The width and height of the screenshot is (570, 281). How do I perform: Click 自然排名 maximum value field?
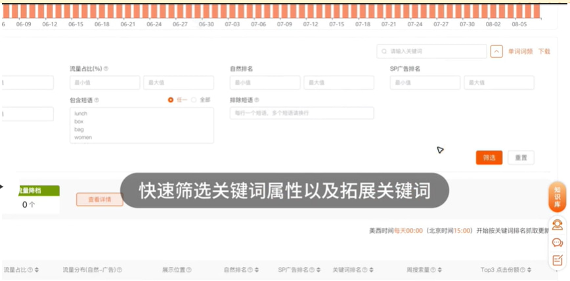click(x=339, y=83)
